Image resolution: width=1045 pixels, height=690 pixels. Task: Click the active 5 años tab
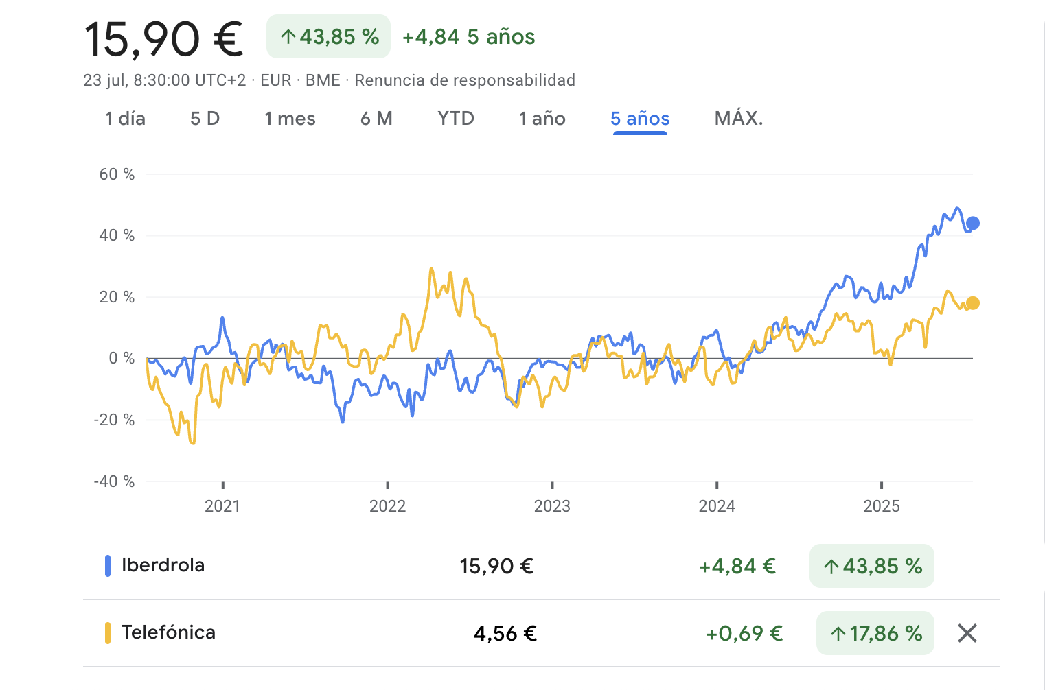[x=640, y=119]
